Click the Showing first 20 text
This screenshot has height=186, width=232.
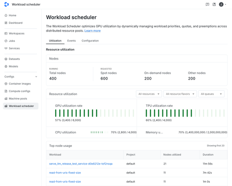216,146
